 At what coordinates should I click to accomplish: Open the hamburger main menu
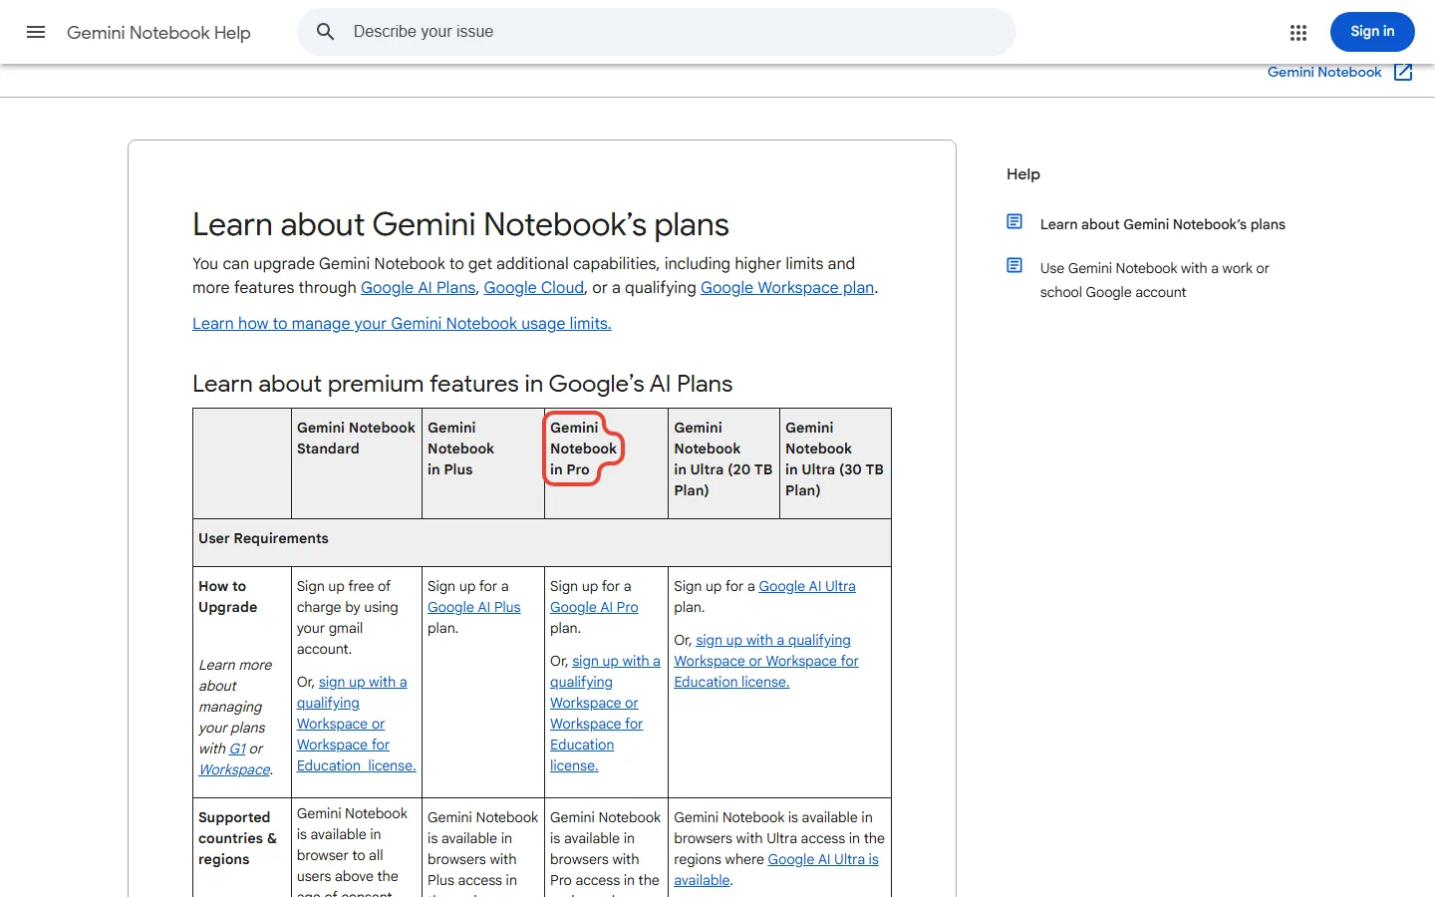(x=36, y=32)
